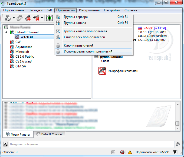184x157 pixels.
Task: Click the bookmark tag toolbar icon
Action: point(19,18)
